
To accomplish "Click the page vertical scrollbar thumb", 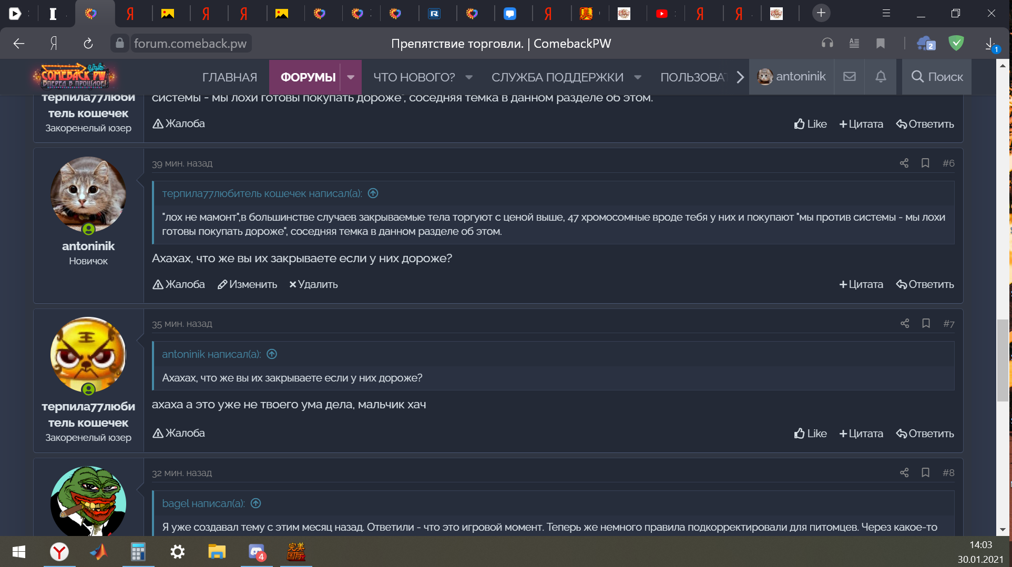I will tap(1003, 360).
